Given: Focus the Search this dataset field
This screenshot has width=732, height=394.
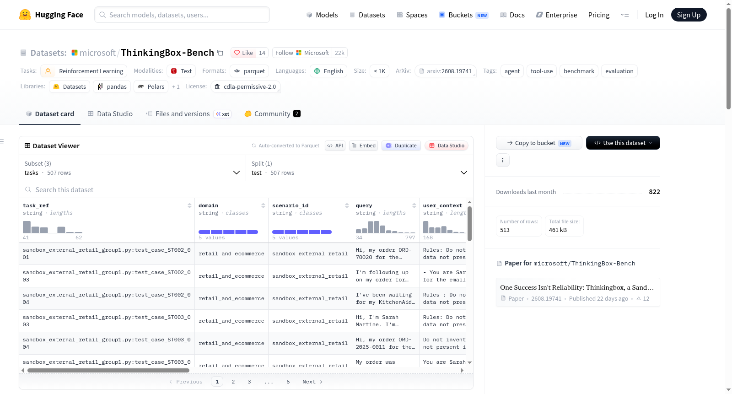Looking at the screenshot, I should tap(246, 189).
